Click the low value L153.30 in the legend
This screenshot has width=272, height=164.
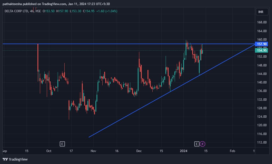[x=76, y=11]
